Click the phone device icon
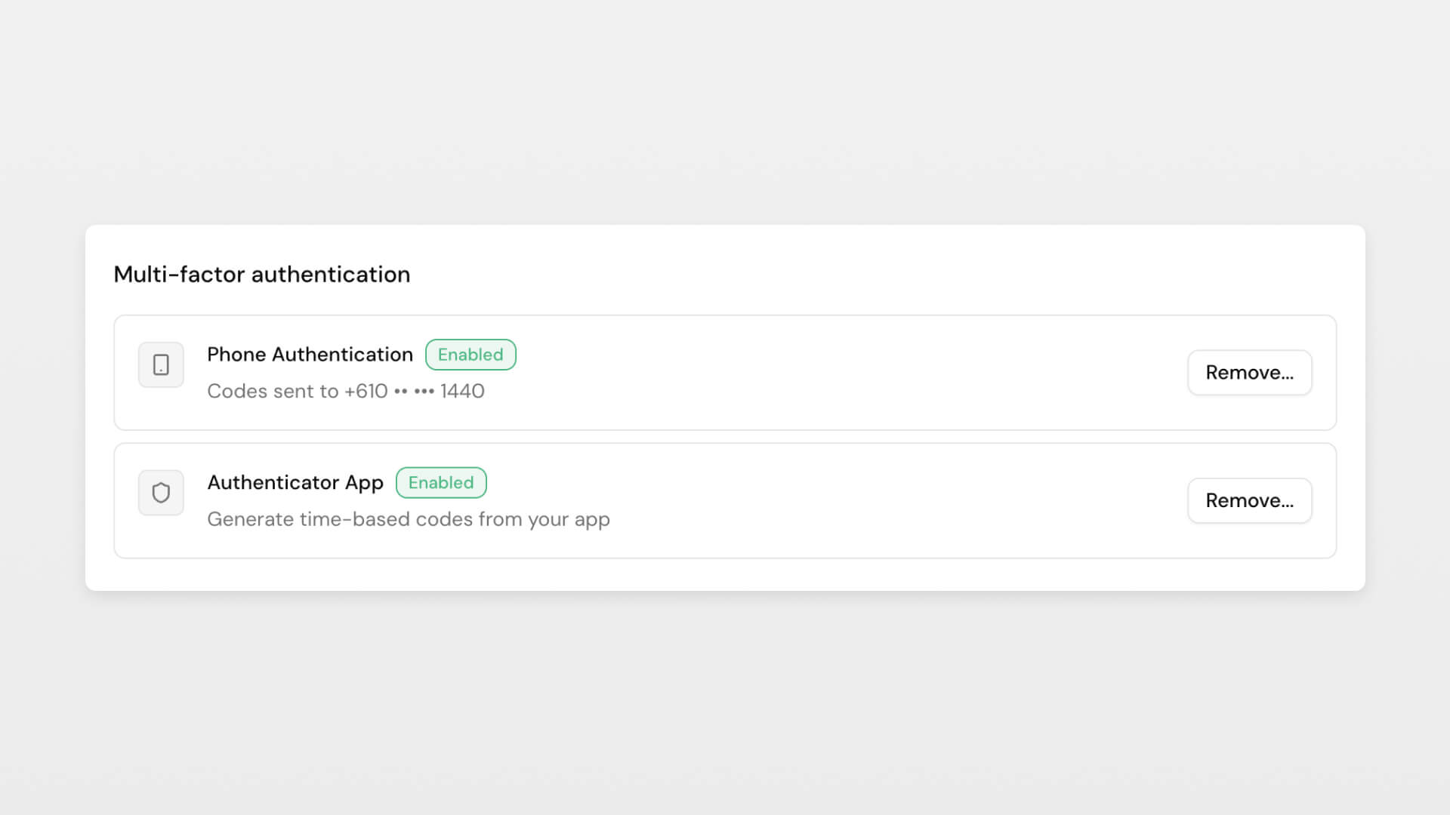Screen dimensions: 1450x815 coord(161,365)
